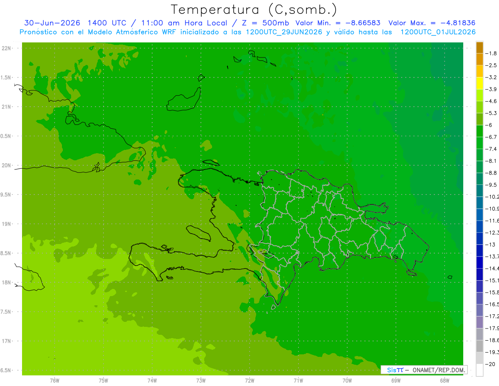Screen dimensions: 499x386
Task: Click the '18N' latitude label
Action: point(6,282)
